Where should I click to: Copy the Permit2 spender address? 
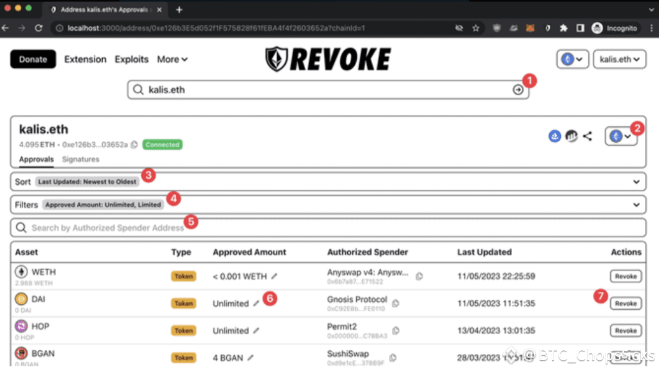coord(396,331)
